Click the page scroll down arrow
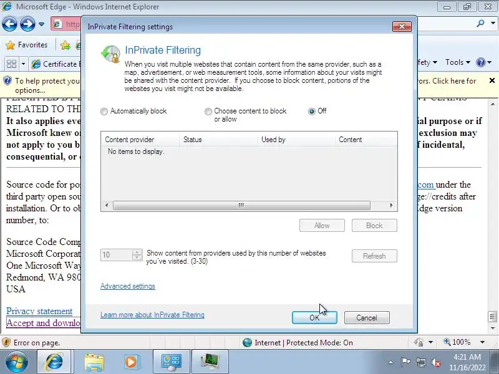 [x=493, y=328]
